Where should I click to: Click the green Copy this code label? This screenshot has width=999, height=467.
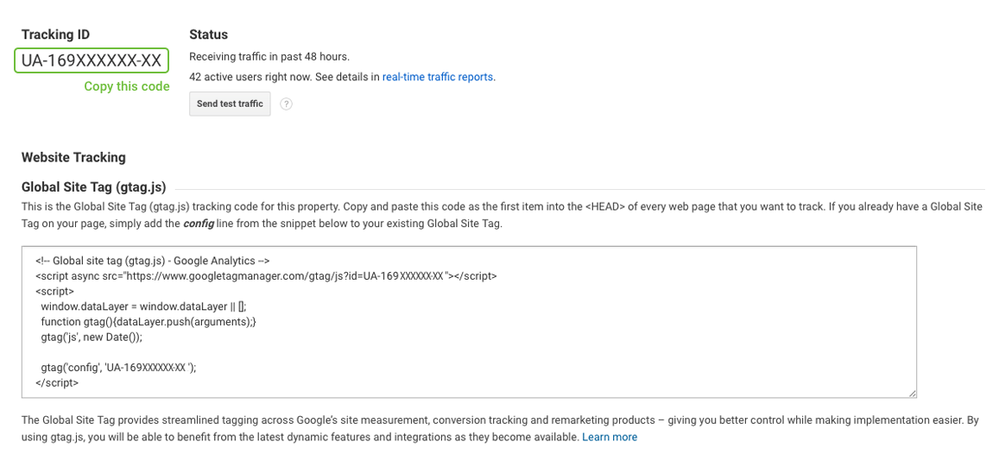tap(127, 86)
